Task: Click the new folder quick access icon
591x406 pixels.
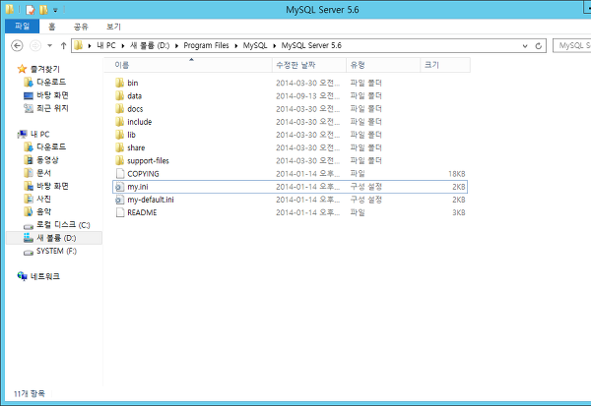Action: pos(43,10)
